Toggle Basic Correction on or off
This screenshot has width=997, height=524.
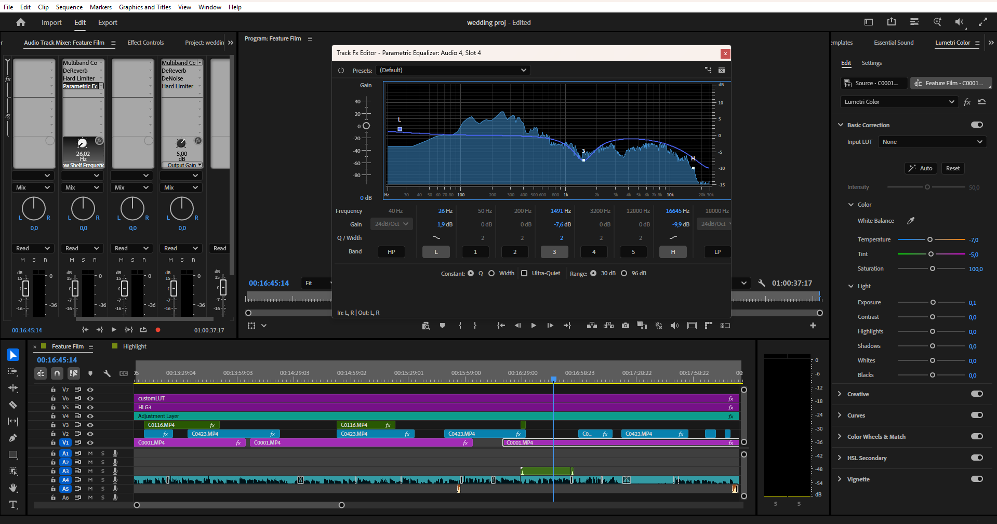tap(977, 125)
